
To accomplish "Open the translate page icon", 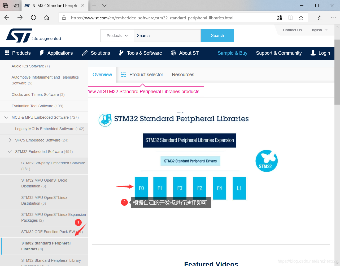I will (x=280, y=18).
